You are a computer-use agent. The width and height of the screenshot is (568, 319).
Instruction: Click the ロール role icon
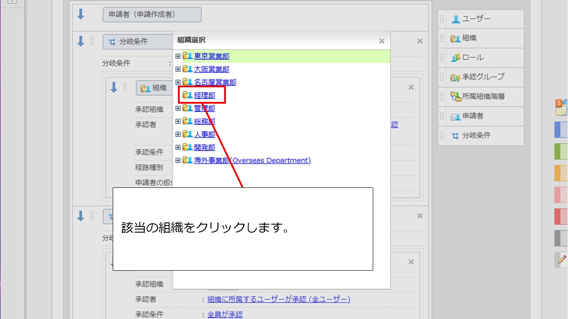click(456, 58)
